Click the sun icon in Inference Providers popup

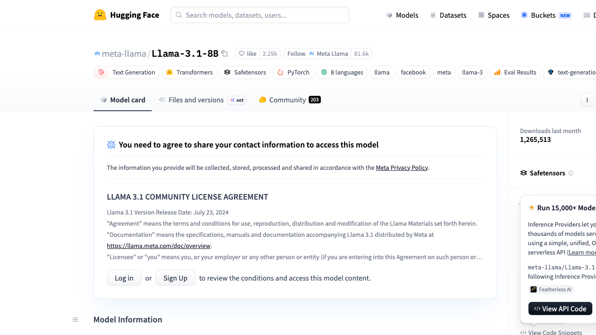(531, 208)
